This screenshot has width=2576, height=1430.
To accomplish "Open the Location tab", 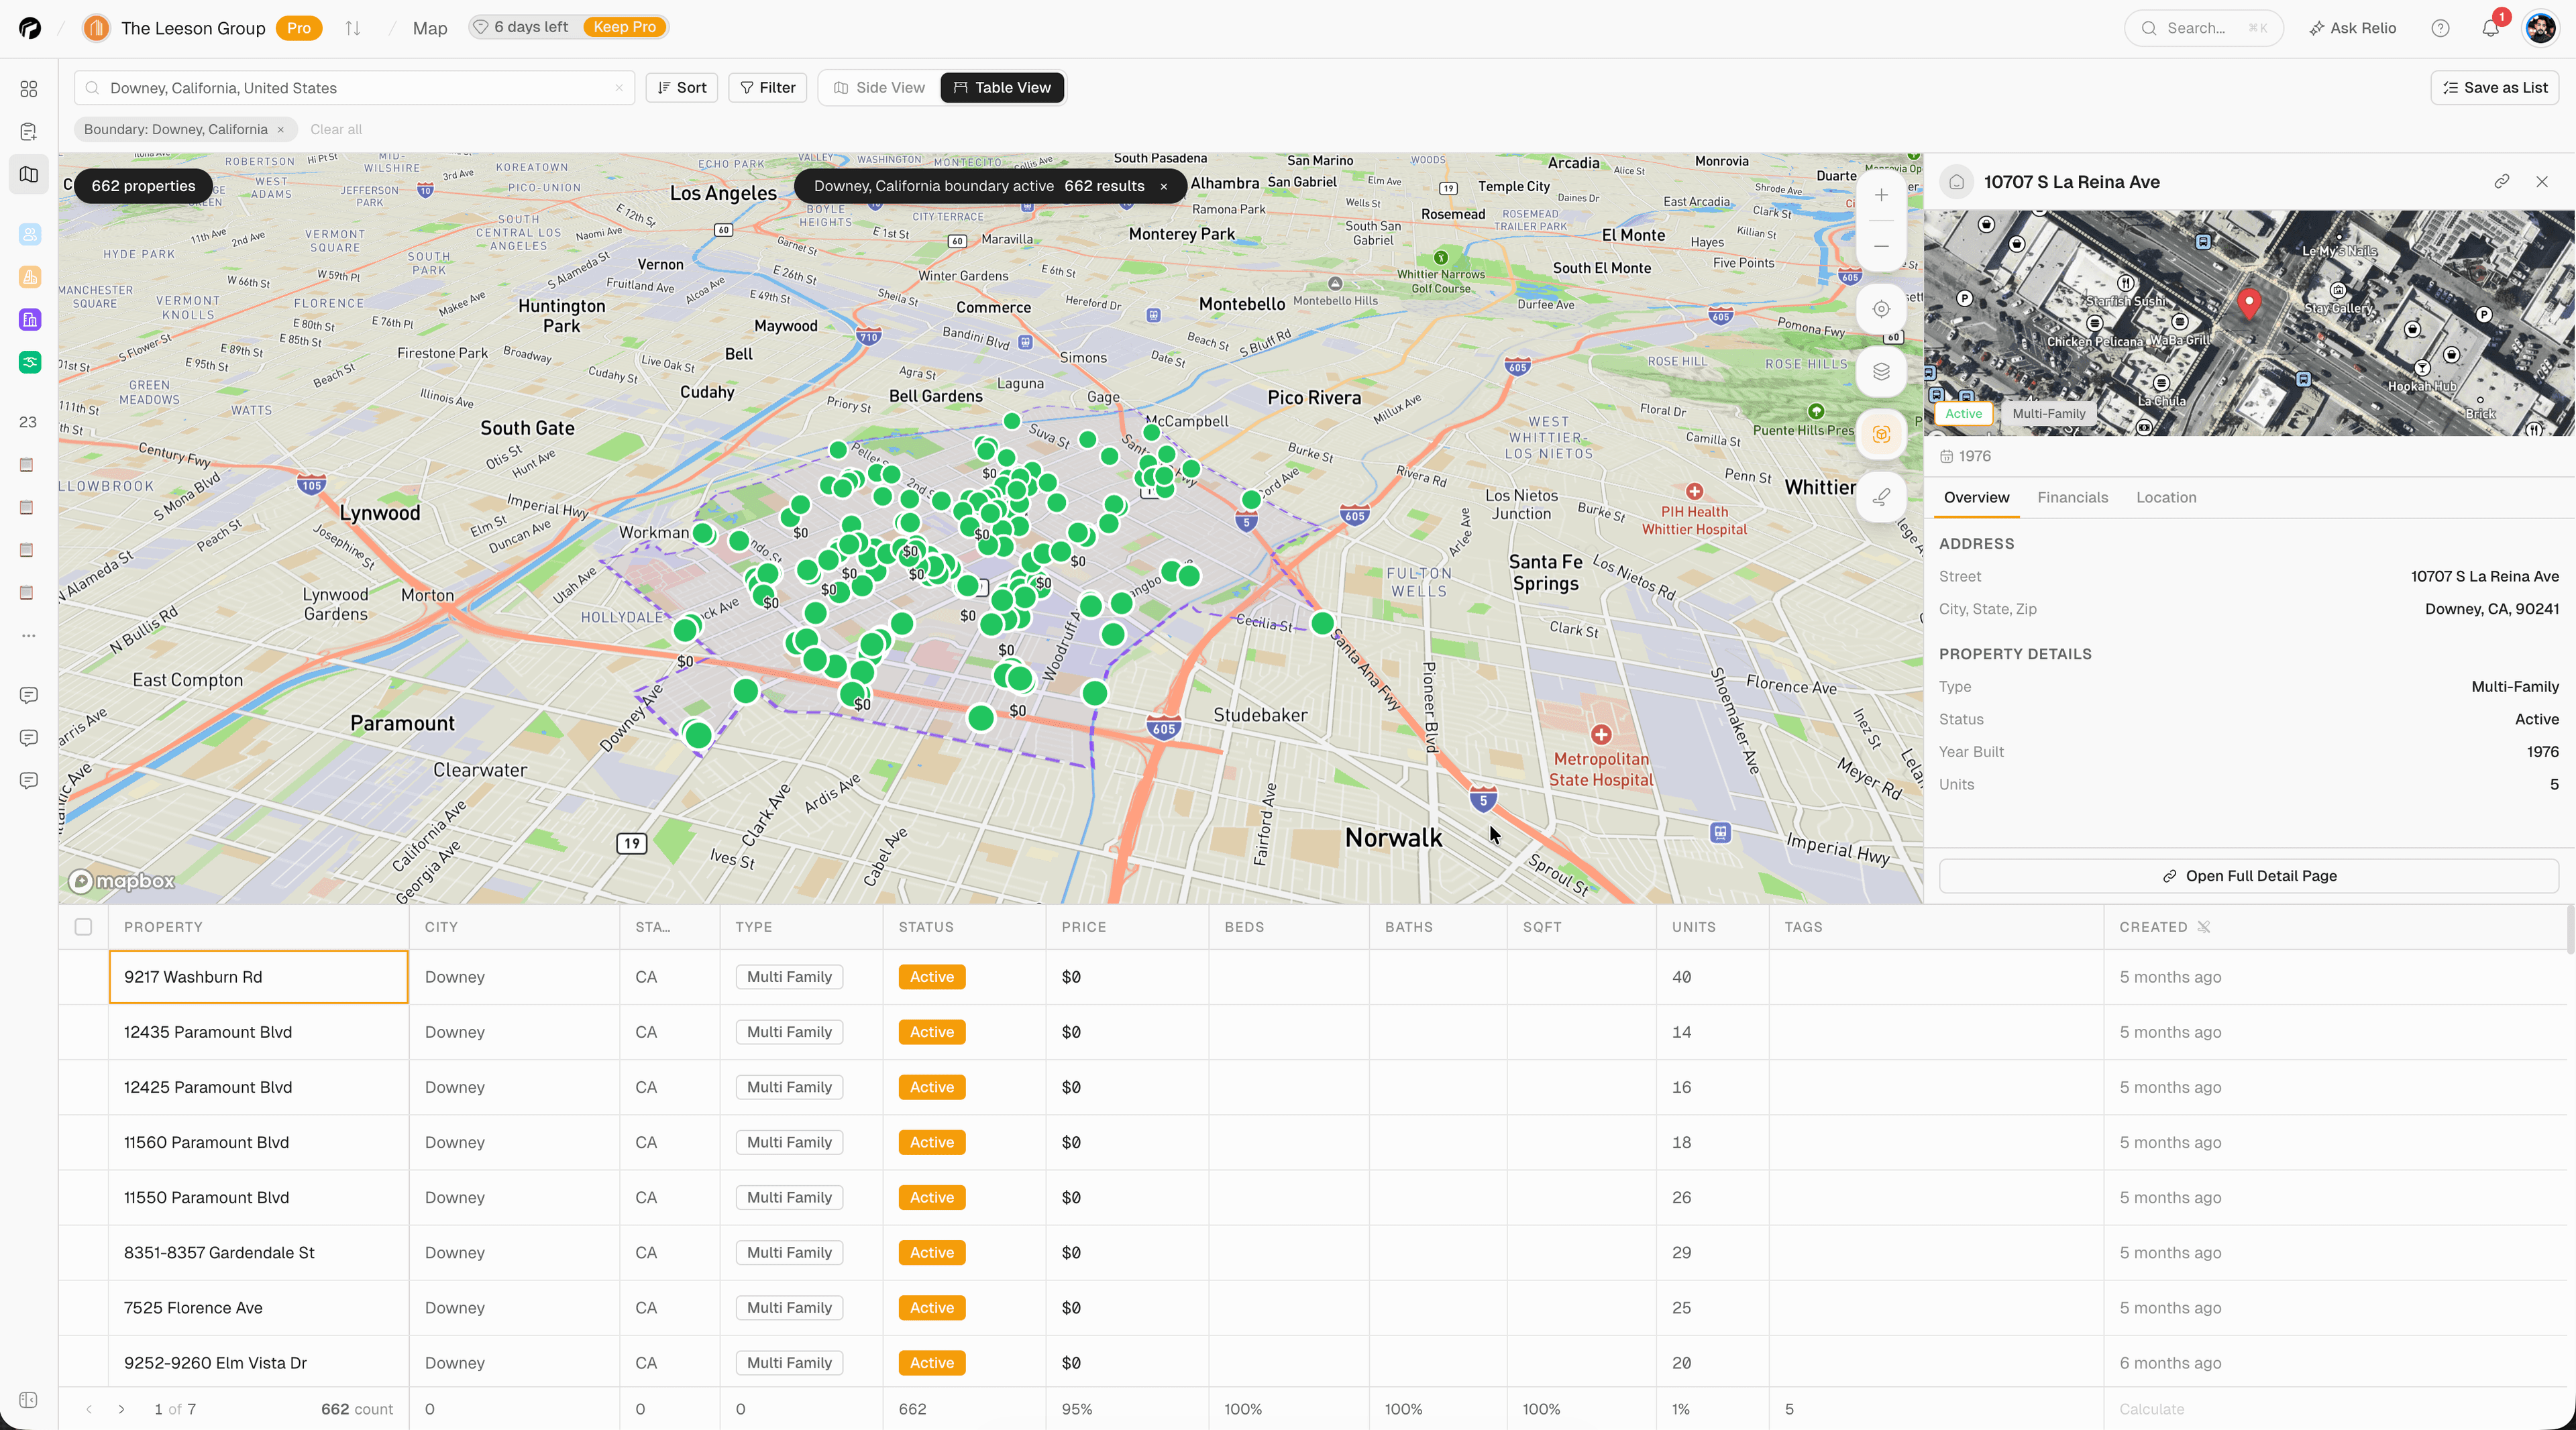I will pyautogui.click(x=2166, y=497).
